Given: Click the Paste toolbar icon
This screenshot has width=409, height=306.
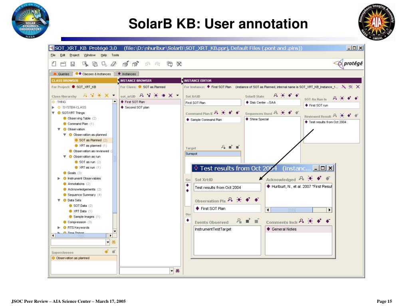Looking at the screenshot, I should 104,64.
